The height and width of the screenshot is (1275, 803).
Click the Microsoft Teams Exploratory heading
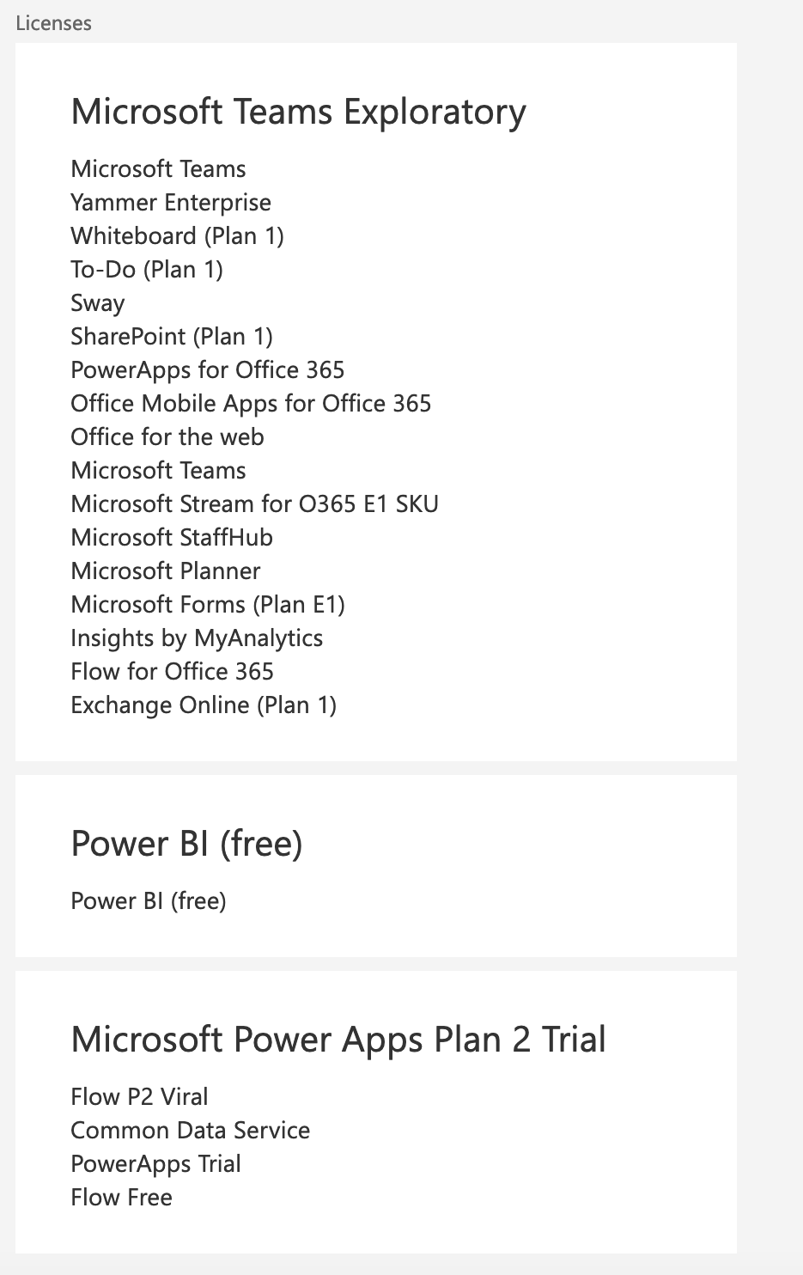click(298, 113)
